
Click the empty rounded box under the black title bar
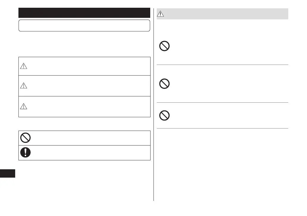tap(84, 26)
